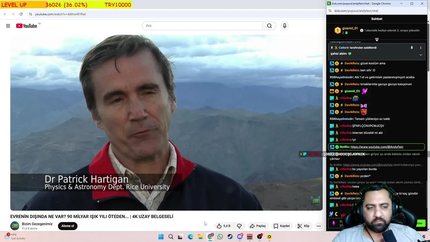Open RS6hayalimizdir profile on 'Abi 1 el vs' message

(x=341, y=77)
